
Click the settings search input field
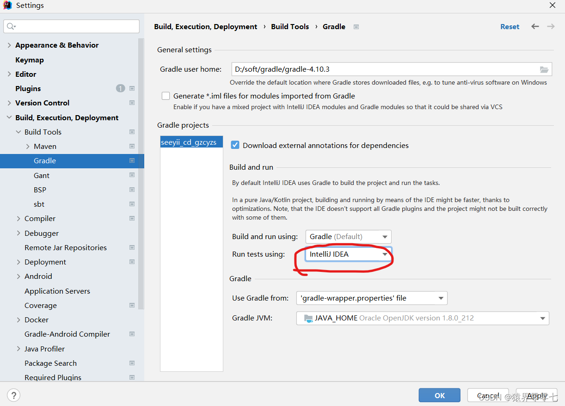71,26
